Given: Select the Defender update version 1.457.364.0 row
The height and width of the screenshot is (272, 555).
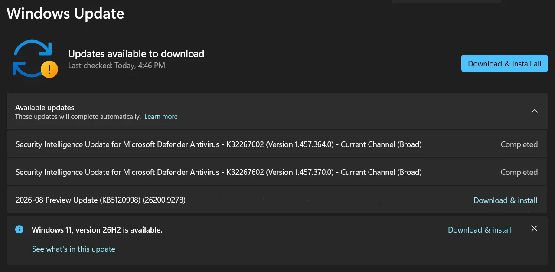Looking at the screenshot, I should pyautogui.click(x=277, y=144).
